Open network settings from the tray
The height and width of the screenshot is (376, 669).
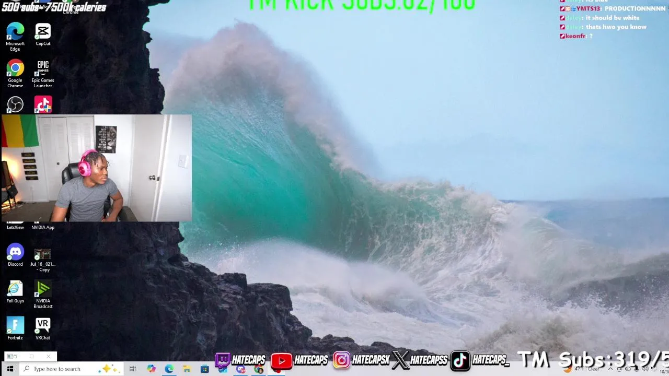(654, 369)
